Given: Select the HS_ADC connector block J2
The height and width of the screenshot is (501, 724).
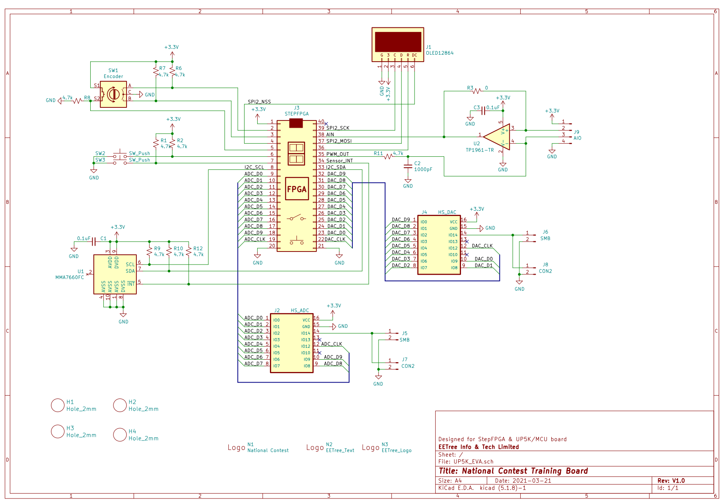Looking at the screenshot, I should click(x=292, y=343).
